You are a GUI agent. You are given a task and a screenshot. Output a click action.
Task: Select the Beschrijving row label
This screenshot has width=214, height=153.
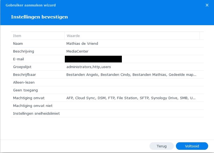[24, 51]
